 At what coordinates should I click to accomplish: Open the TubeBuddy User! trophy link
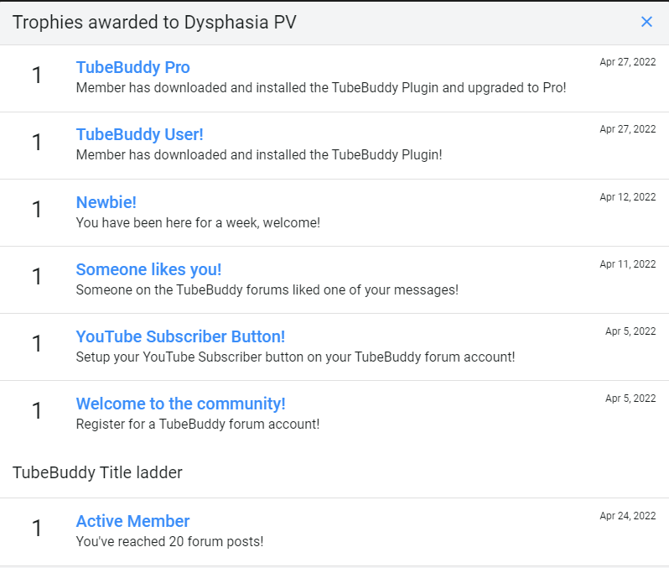pyautogui.click(x=139, y=134)
